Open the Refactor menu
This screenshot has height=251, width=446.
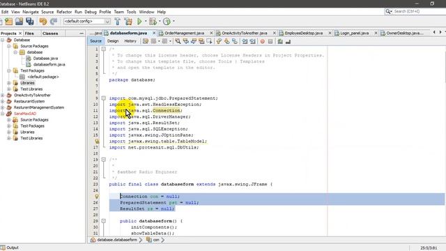point(64,12)
